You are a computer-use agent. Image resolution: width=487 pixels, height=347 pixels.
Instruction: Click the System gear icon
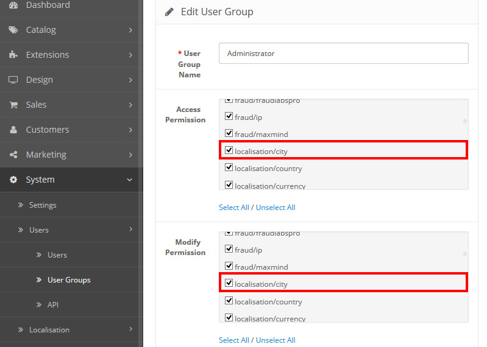(x=13, y=180)
